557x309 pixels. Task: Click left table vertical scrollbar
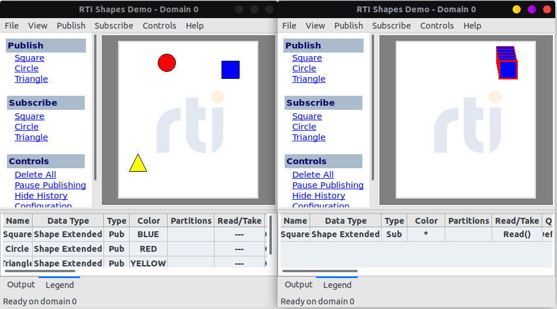tap(271, 235)
